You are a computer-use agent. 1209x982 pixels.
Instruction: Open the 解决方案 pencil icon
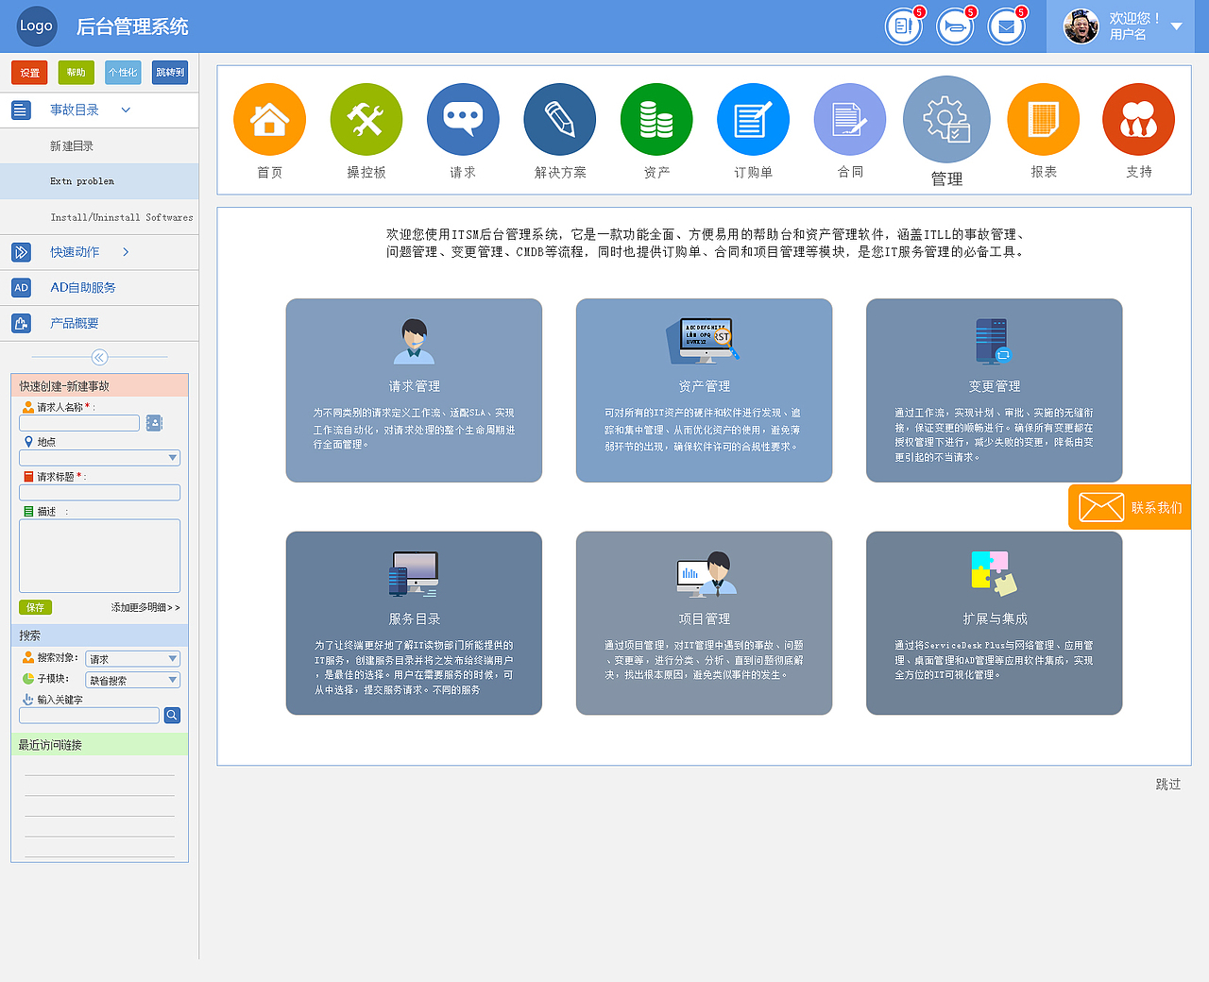click(x=560, y=120)
